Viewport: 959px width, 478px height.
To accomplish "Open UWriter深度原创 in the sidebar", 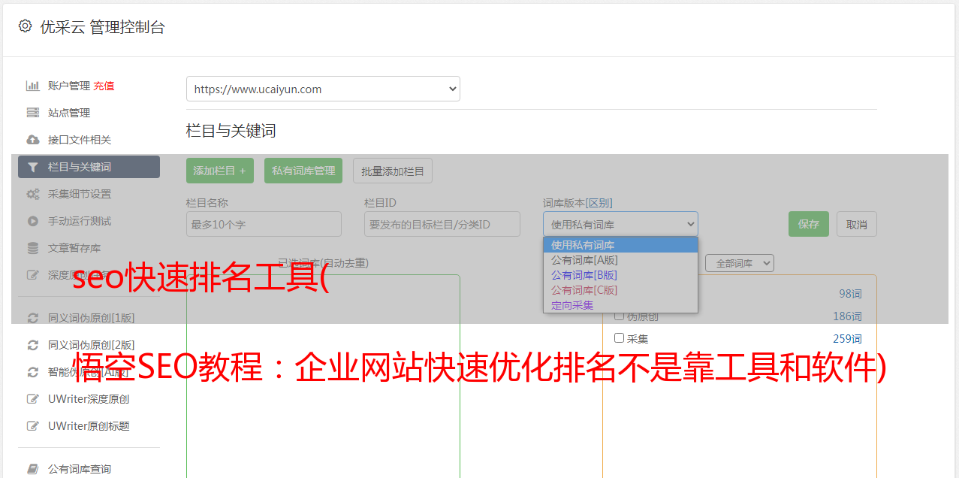I will (x=89, y=399).
